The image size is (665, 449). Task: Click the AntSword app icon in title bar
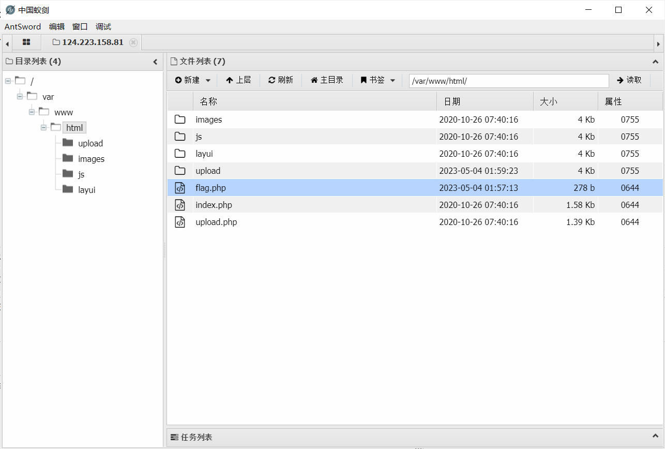[x=10, y=10]
